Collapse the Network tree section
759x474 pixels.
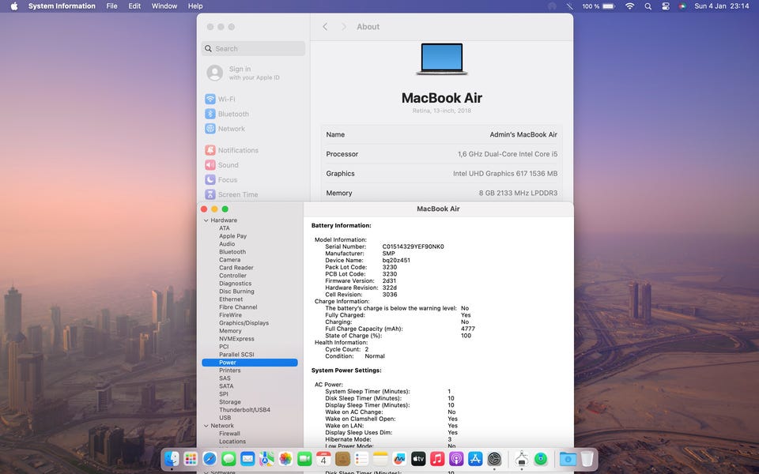(206, 426)
